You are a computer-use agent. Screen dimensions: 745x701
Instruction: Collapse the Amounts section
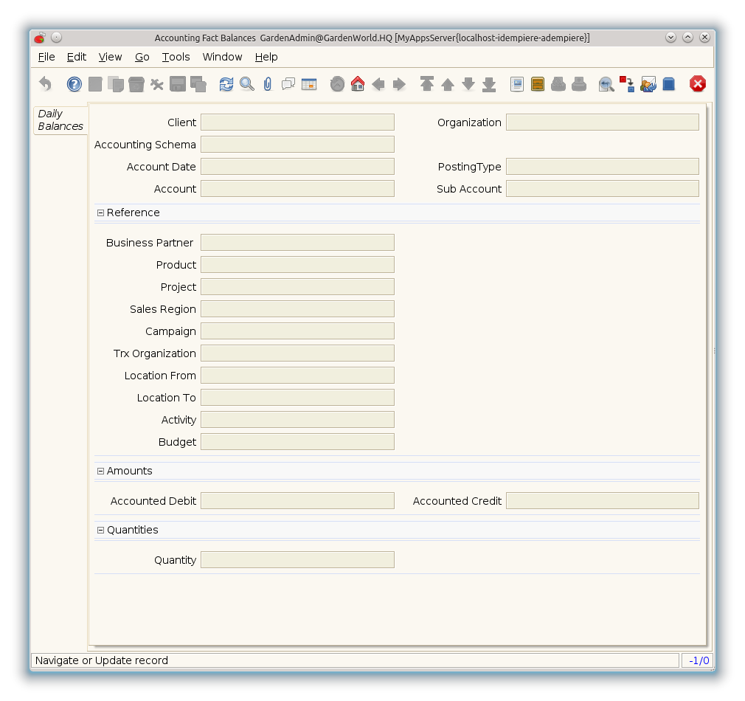coord(101,471)
